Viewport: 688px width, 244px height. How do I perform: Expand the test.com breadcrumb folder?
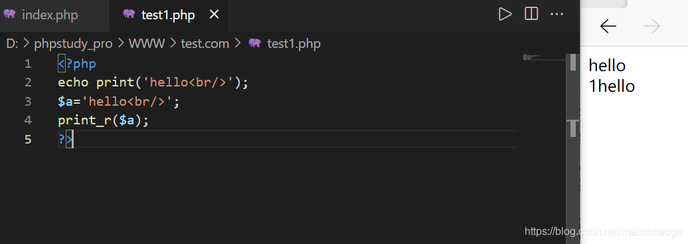point(205,43)
